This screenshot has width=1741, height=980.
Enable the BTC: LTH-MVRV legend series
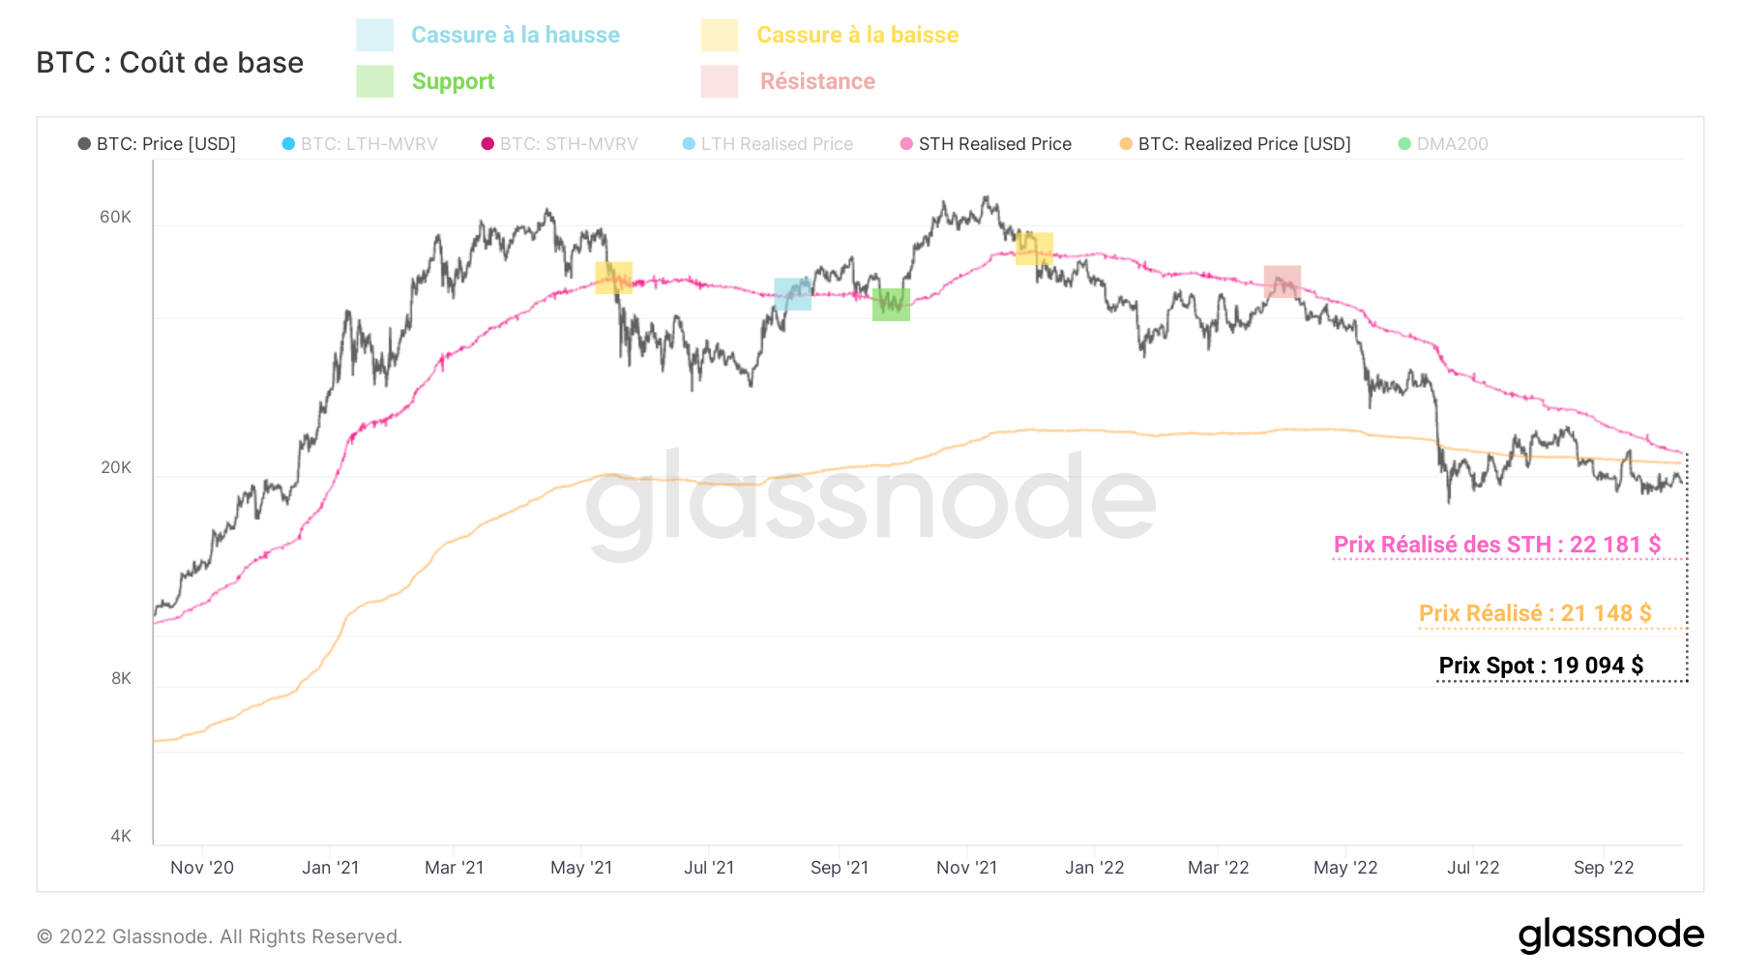[x=360, y=144]
